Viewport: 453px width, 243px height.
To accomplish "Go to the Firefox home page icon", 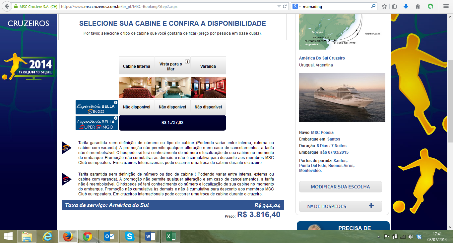I will [418, 6].
